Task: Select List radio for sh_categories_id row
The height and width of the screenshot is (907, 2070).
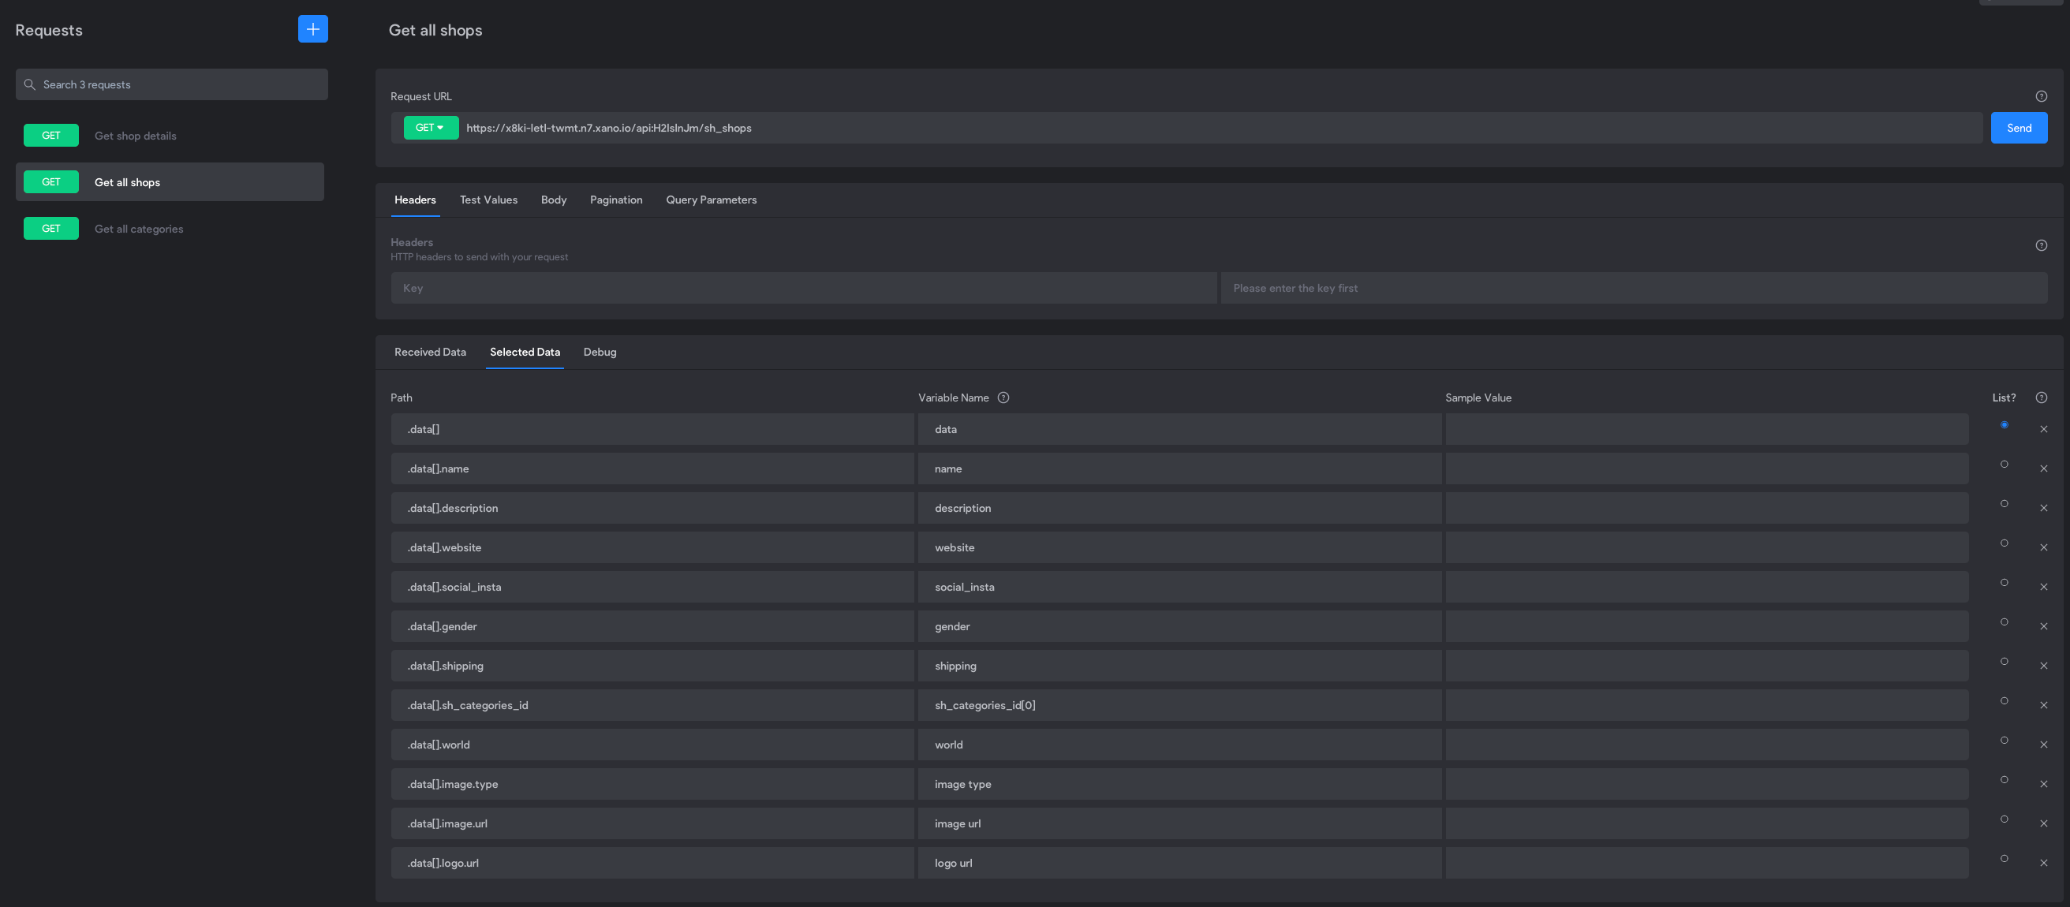Action: (2003, 700)
